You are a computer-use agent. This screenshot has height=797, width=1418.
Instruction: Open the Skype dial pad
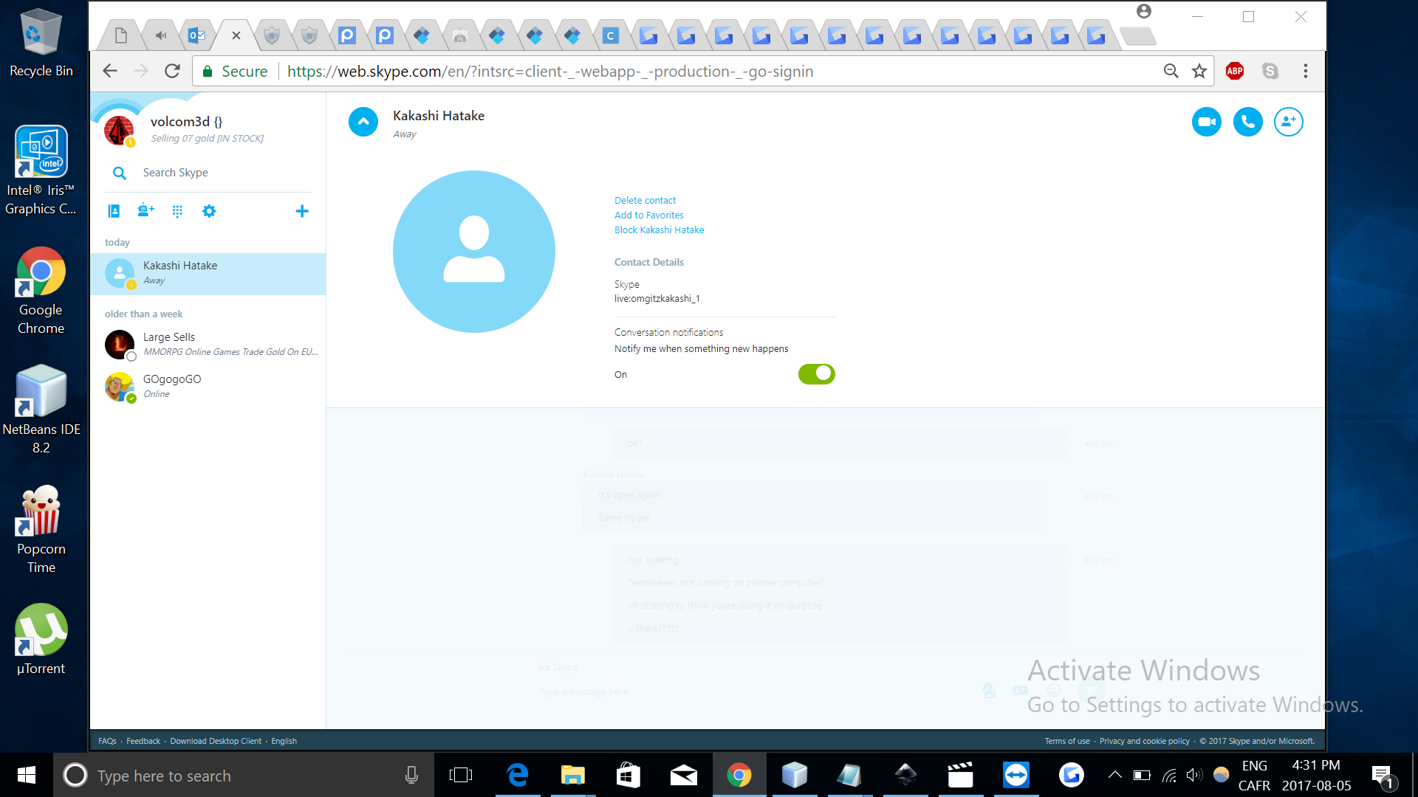click(x=177, y=211)
